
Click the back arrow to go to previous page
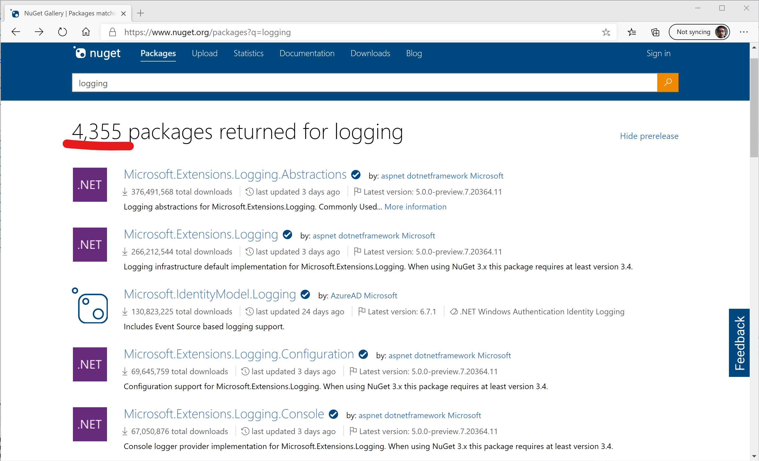(x=15, y=32)
